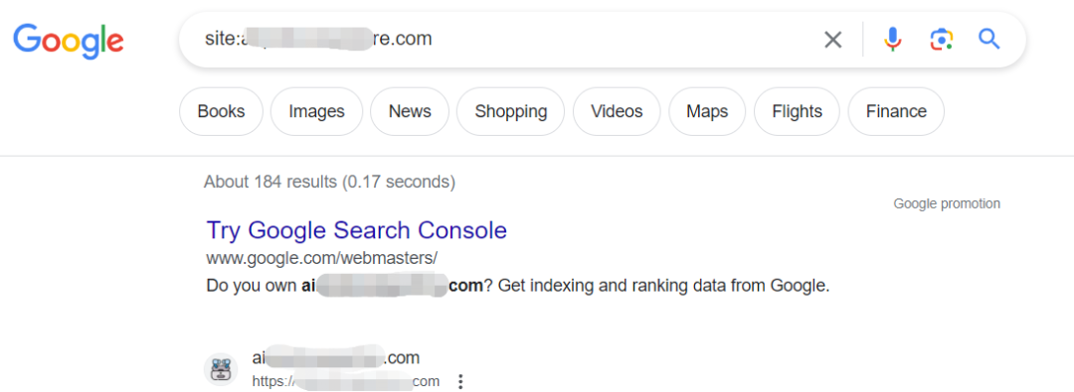Open three-dot options for first result
The width and height of the screenshot is (1074, 392).
pyautogui.click(x=460, y=381)
